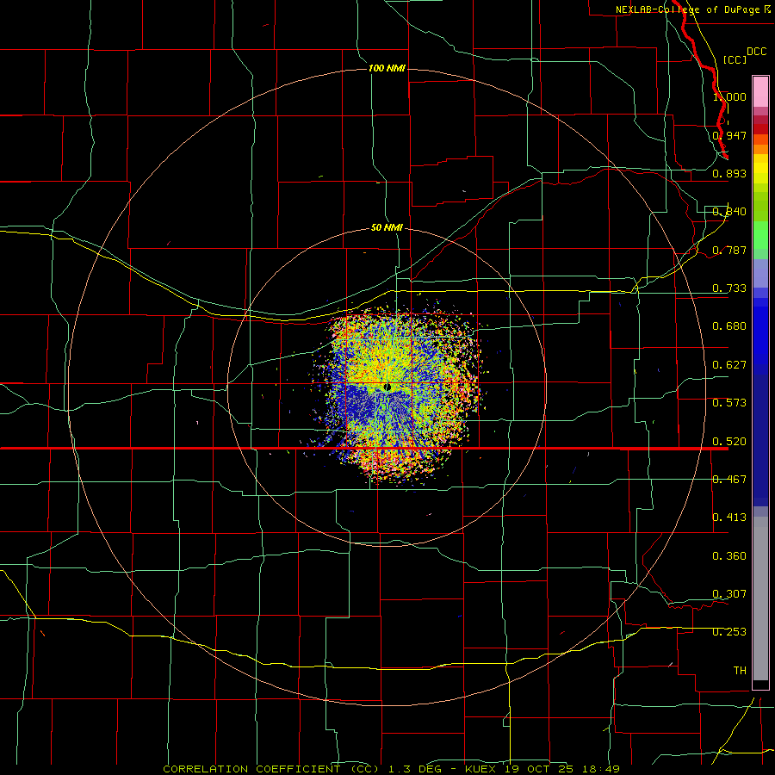The height and width of the screenshot is (775, 775).
Task: Click the 19 OCT 25 date text
Action: [x=539, y=769]
